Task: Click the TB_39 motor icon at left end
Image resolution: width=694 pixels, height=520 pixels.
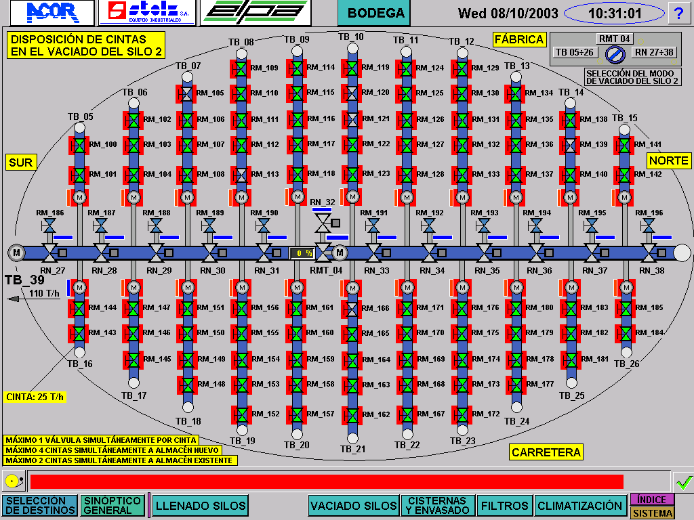Action: [x=15, y=253]
